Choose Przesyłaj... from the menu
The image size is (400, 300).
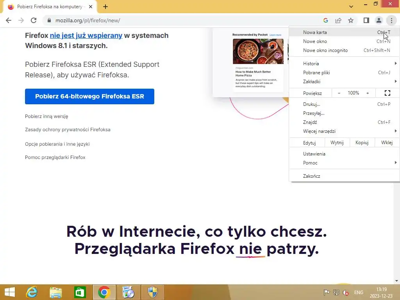coord(345,113)
